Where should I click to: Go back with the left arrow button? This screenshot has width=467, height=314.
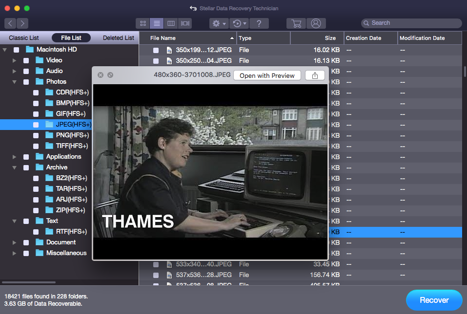10,23
